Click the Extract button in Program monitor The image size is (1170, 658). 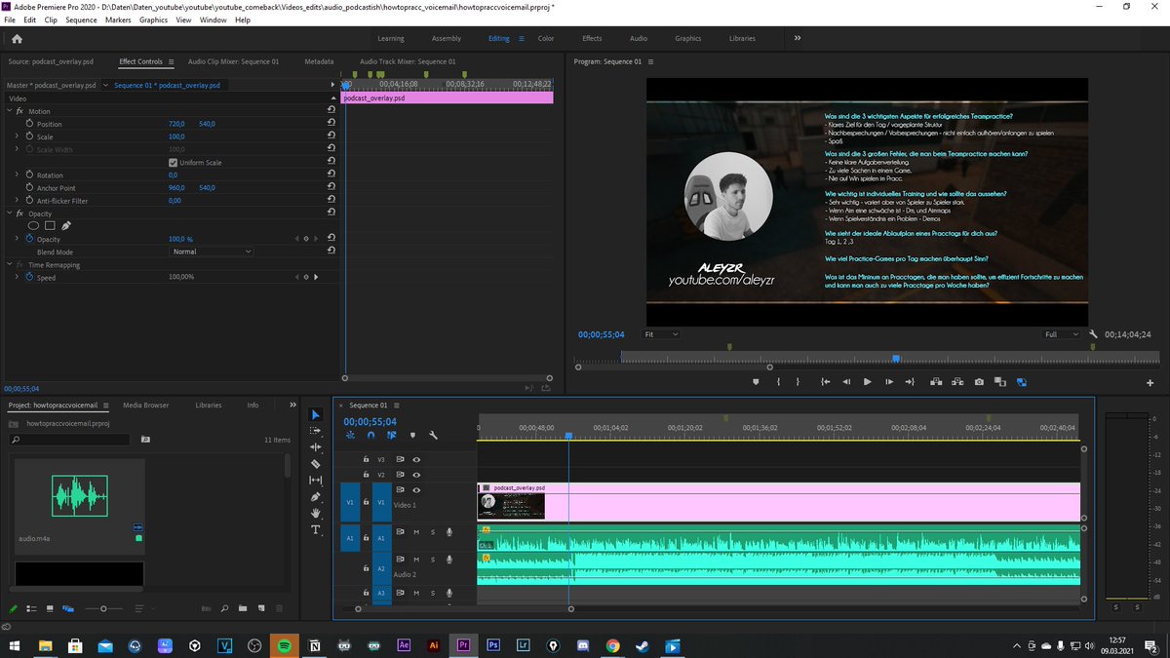click(x=957, y=382)
